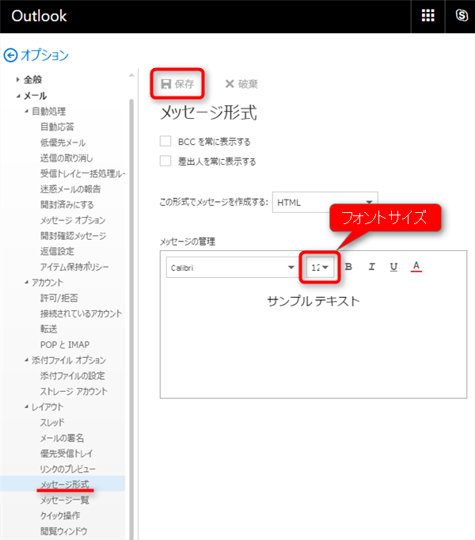Toggle italic formatting (I)
Viewport: 475px width, 540px height.
[371, 267]
